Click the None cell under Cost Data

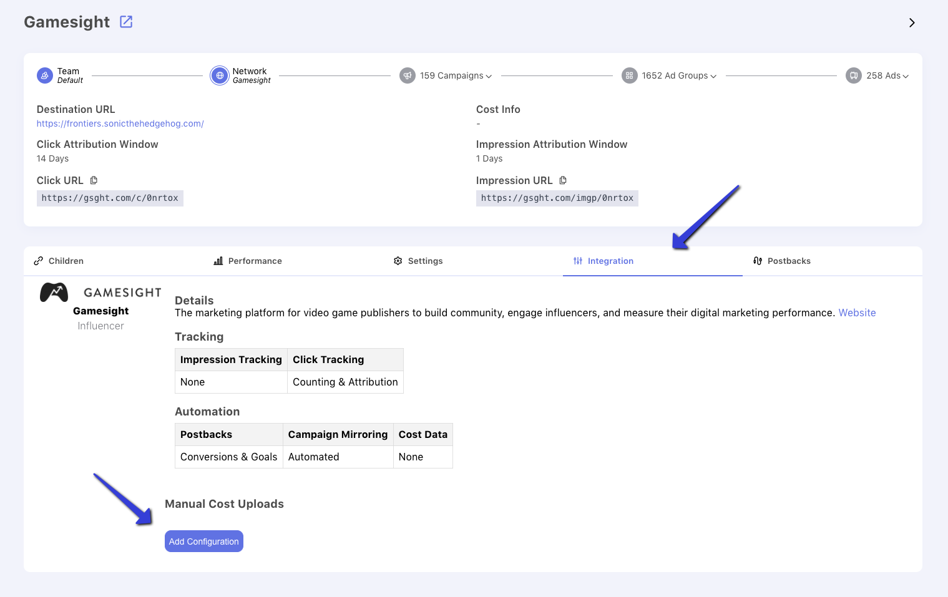(x=423, y=457)
